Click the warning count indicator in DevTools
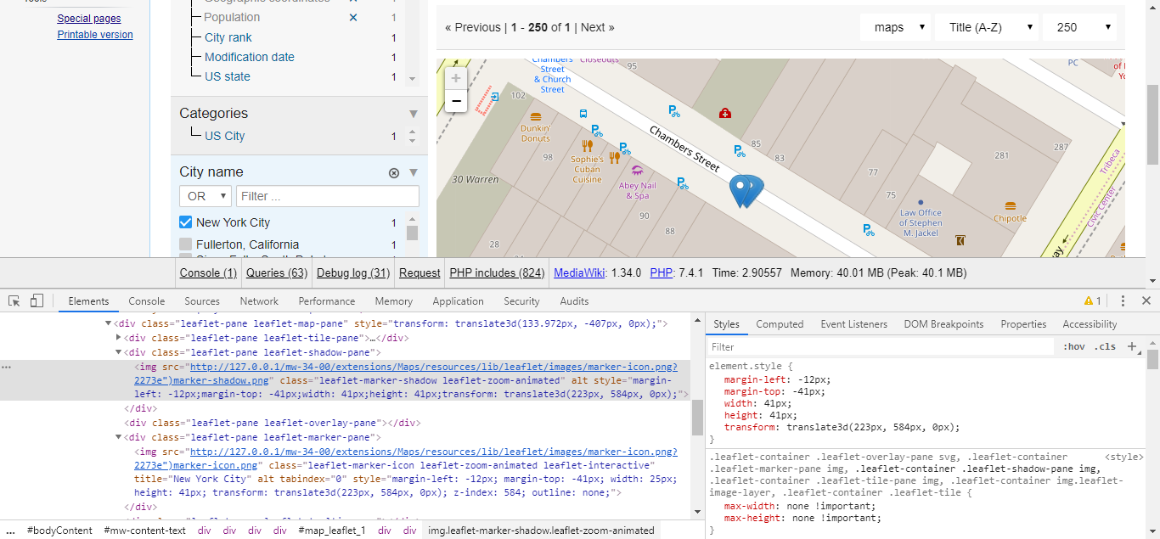 (1092, 300)
